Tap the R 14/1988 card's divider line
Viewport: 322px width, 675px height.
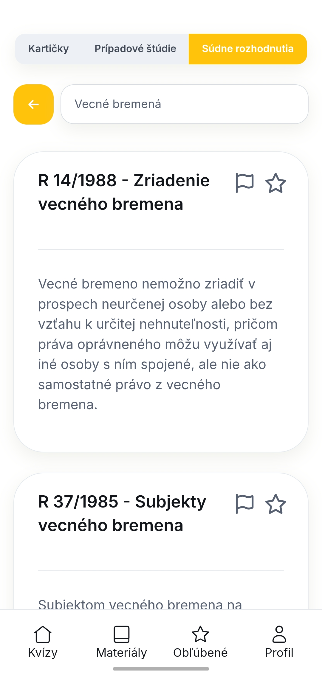pyautogui.click(x=161, y=249)
